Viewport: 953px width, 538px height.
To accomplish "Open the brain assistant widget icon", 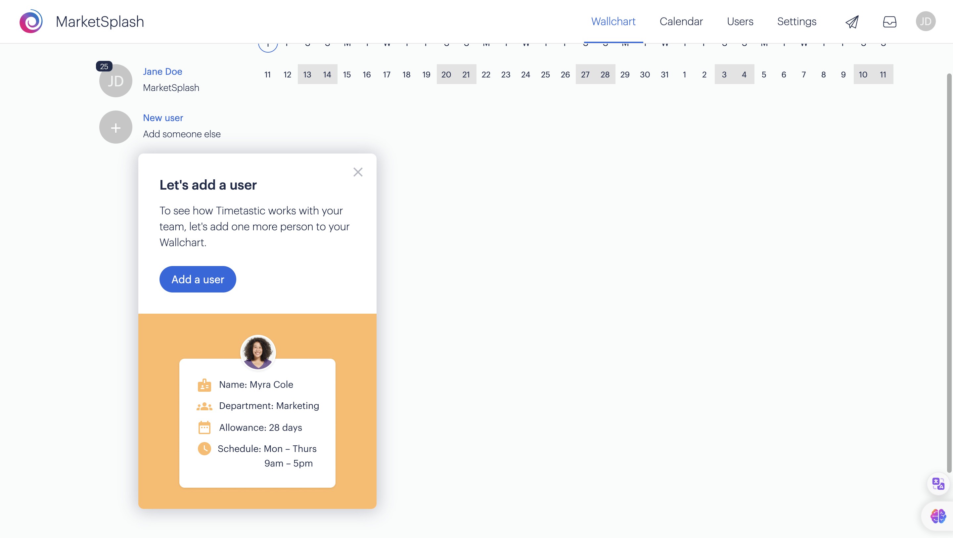I will tap(938, 516).
